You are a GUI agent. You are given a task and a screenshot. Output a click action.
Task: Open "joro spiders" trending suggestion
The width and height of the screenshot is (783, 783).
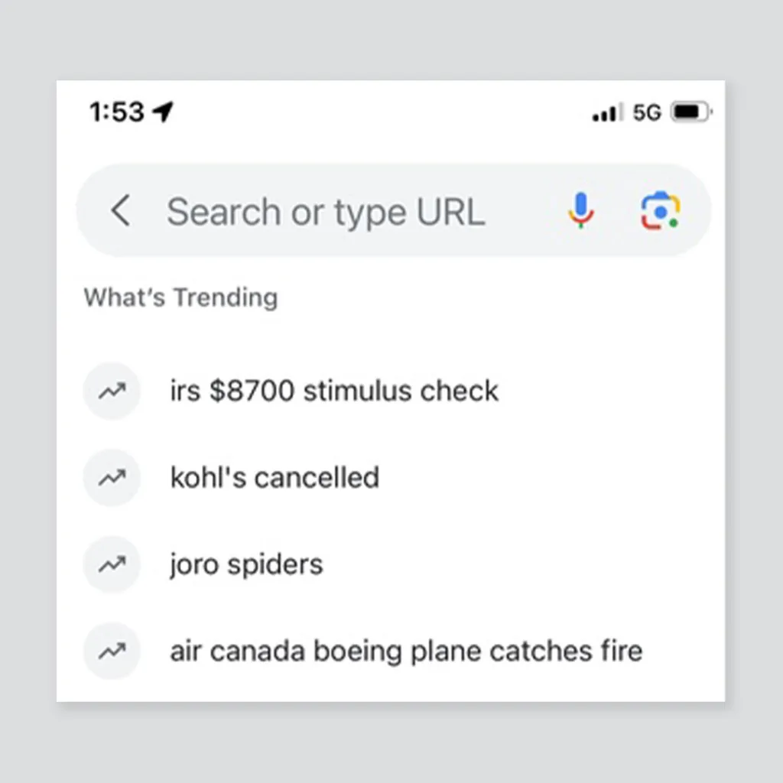tap(246, 565)
